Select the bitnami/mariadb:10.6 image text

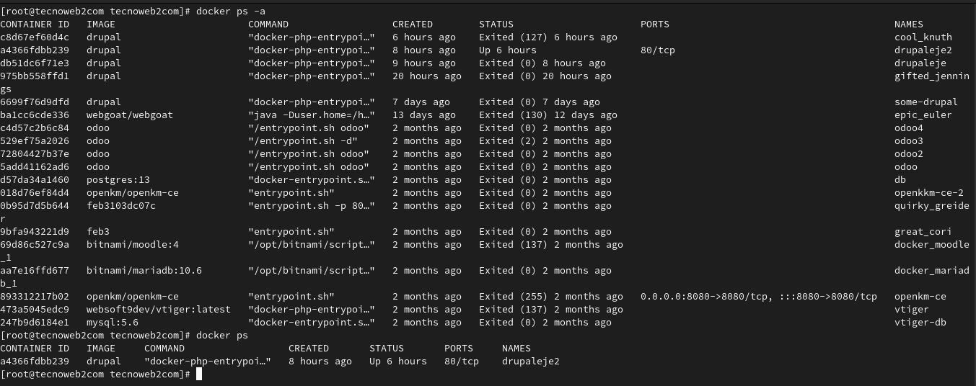(x=144, y=271)
